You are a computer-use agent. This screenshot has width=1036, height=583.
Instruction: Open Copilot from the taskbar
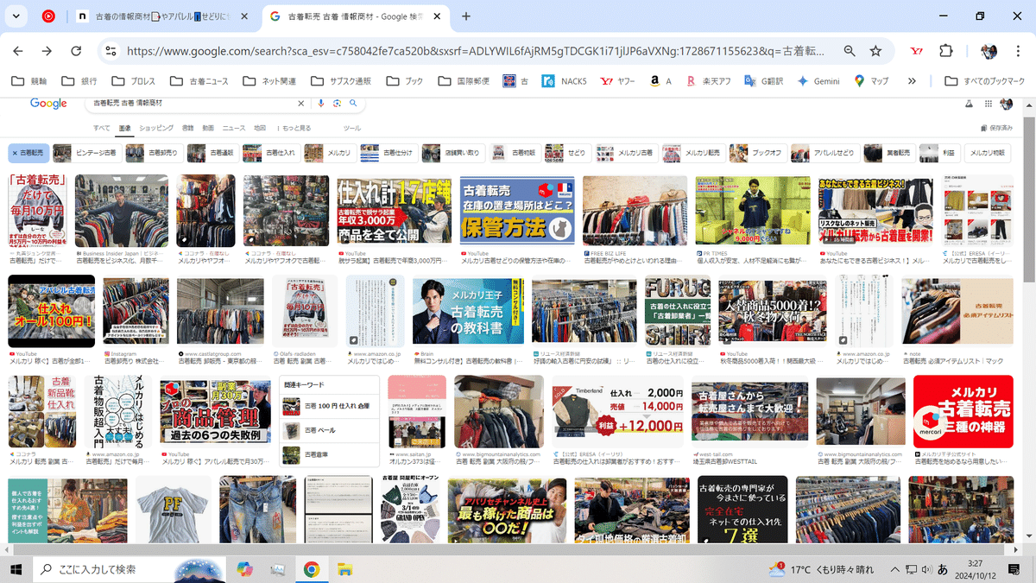point(245,569)
